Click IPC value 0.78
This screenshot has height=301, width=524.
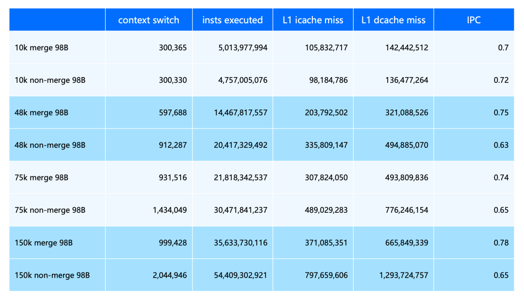pos(501,243)
